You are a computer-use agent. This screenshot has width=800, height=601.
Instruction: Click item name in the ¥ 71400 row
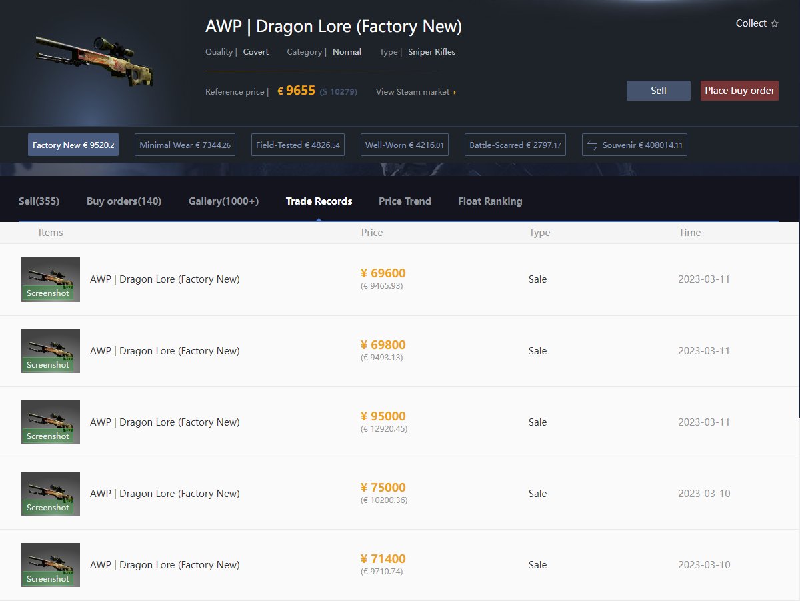(165, 565)
